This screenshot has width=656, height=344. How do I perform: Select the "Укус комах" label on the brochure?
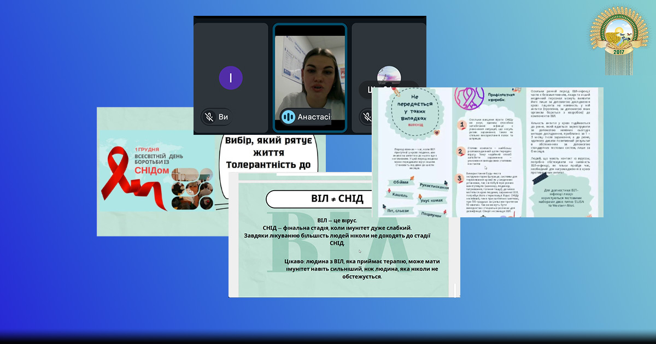(432, 201)
